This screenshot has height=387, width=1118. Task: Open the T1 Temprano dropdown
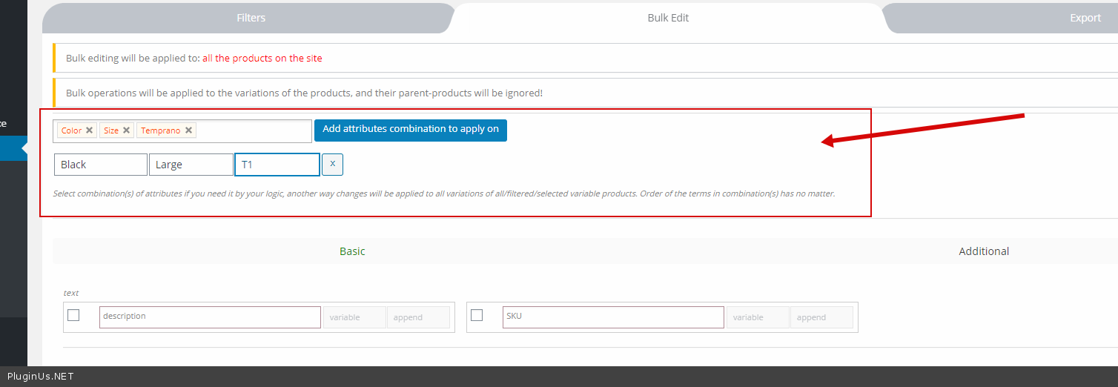click(277, 165)
